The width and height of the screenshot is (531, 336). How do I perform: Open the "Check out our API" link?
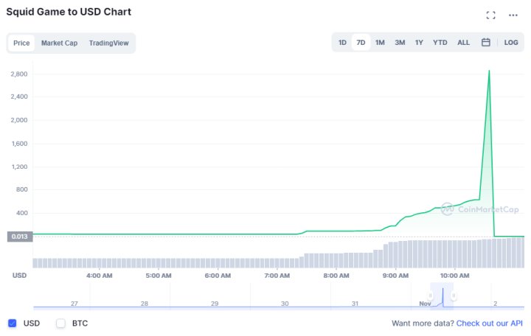click(490, 323)
